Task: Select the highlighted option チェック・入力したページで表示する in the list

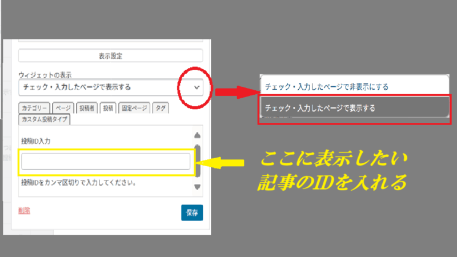Action: point(354,108)
